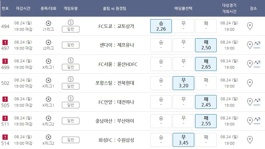Toggle 승 2.26 bet for FC도쿄 match
Screen dimensions: 265x149
tap(161, 26)
